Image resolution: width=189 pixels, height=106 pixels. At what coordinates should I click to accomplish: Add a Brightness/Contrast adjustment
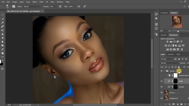[x=167, y=42]
